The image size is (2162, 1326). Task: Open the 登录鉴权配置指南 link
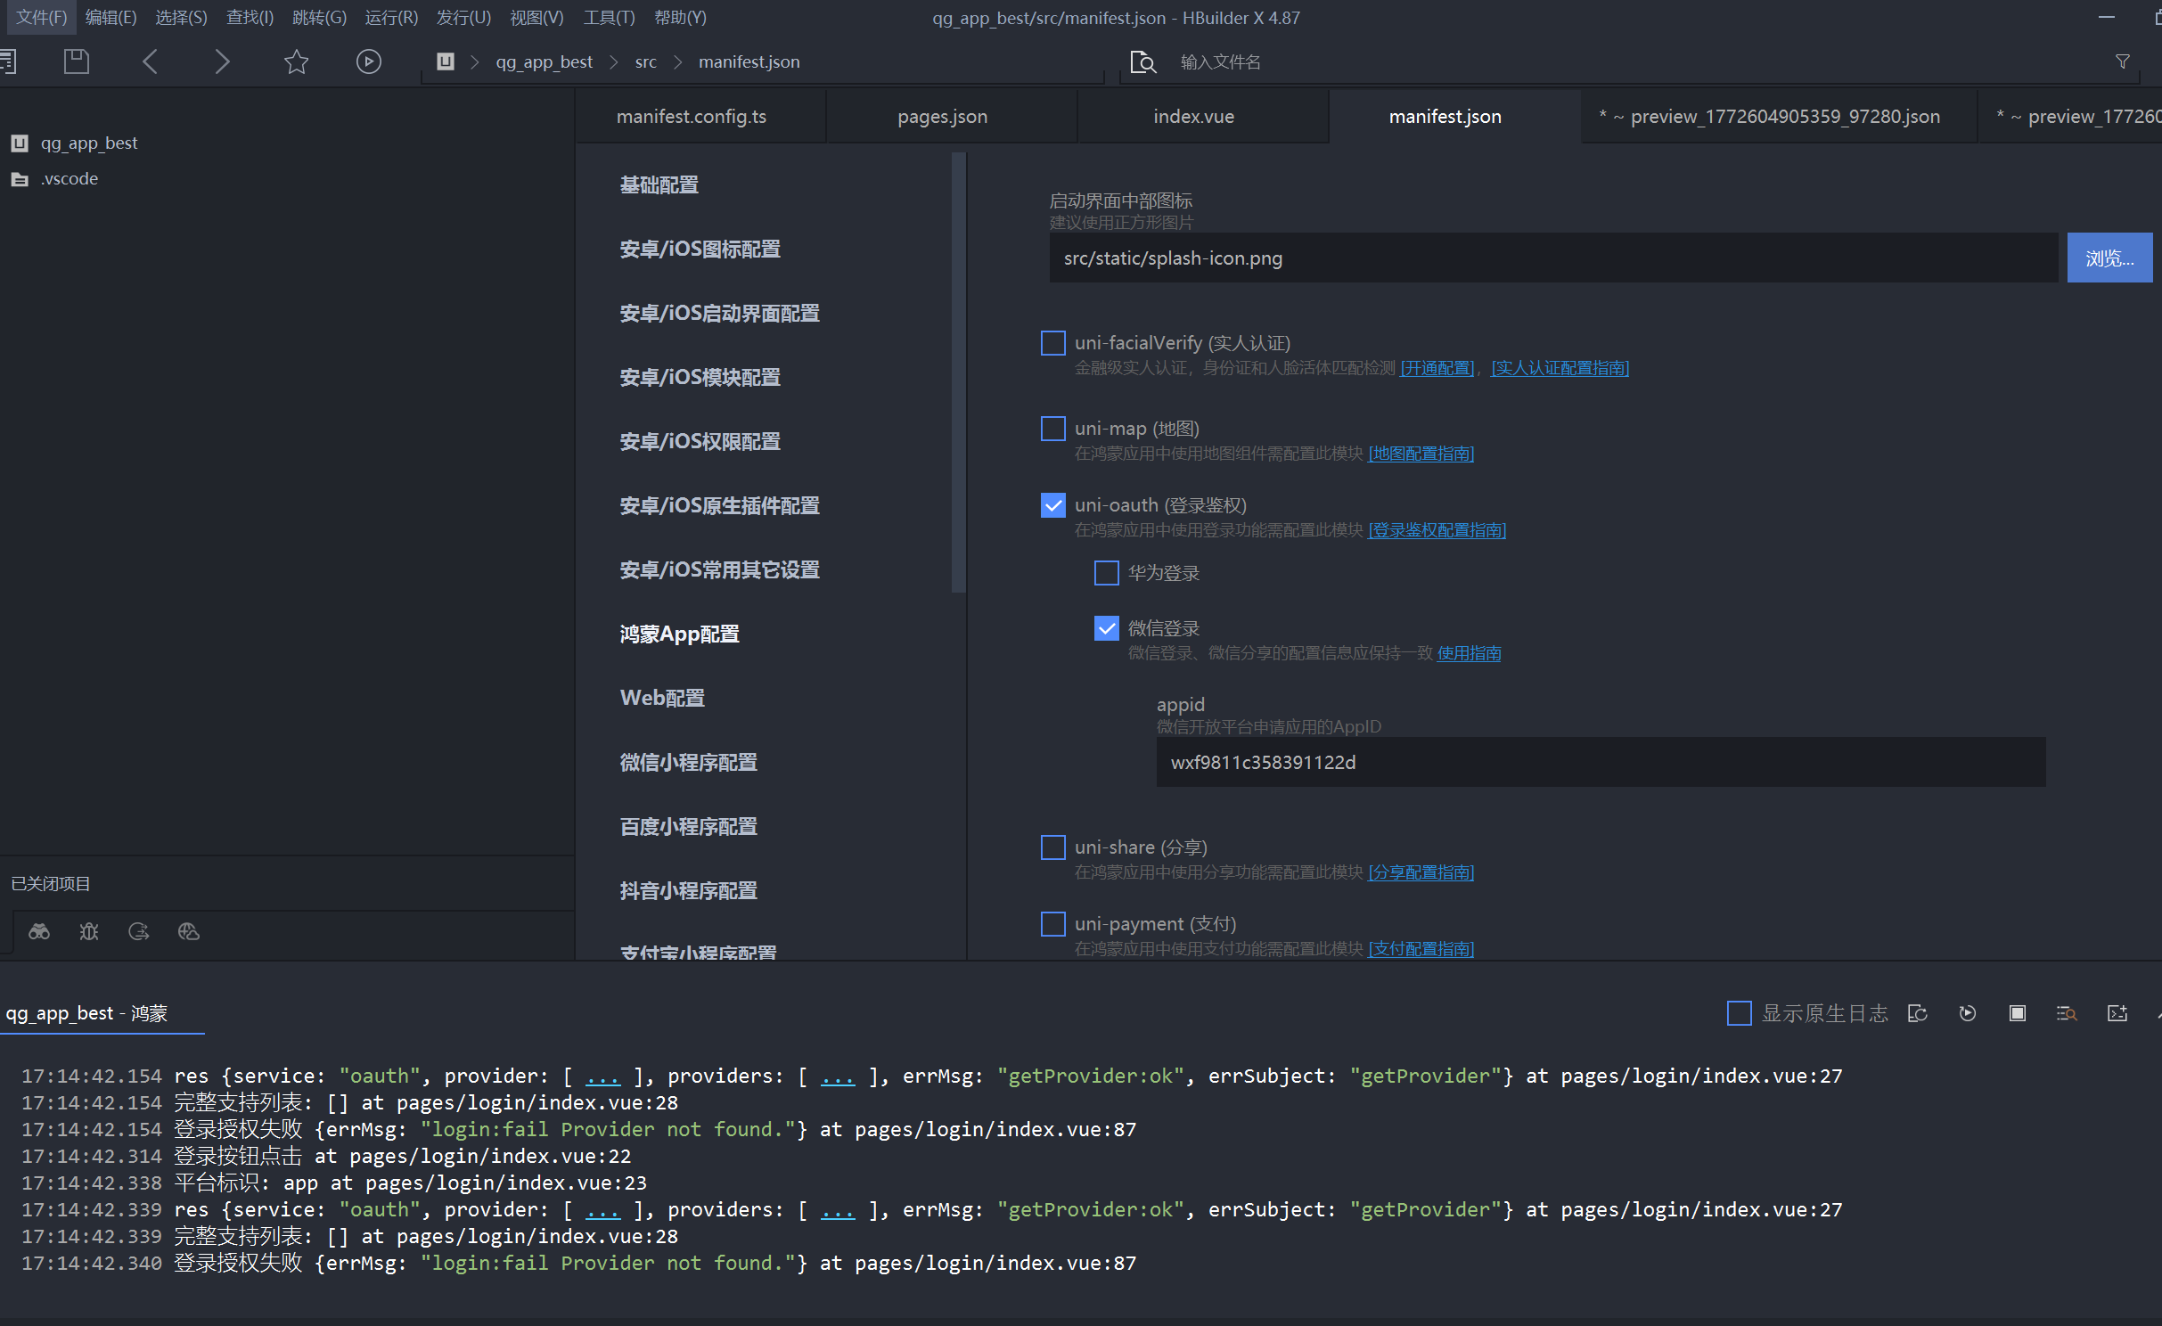[x=1437, y=530]
